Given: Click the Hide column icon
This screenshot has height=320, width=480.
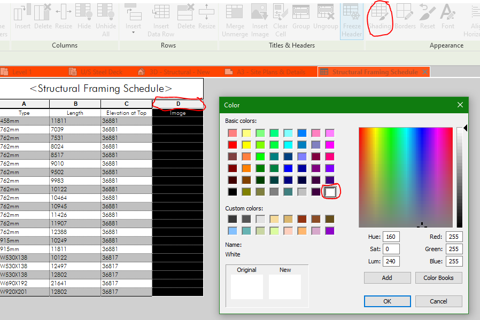Looking at the screenshot, I should [x=84, y=12].
